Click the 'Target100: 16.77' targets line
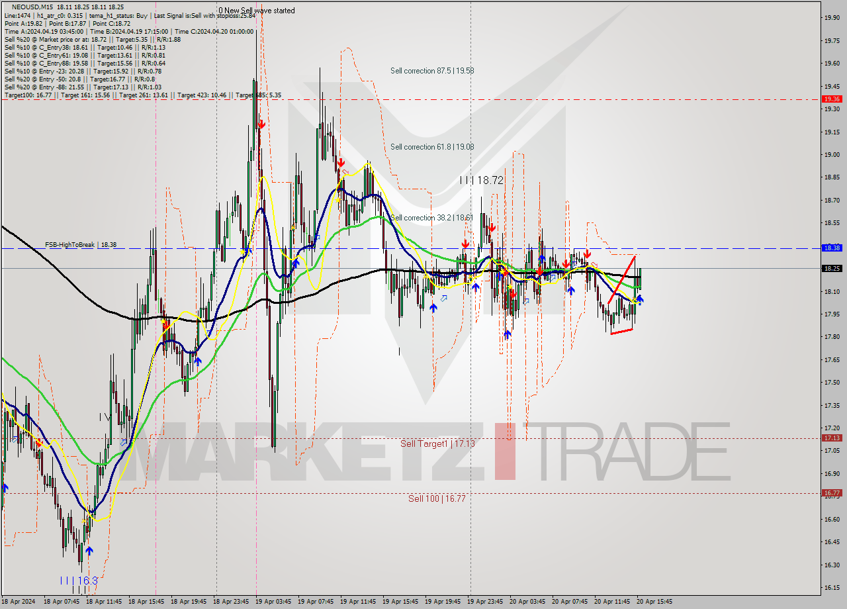The image size is (847, 609). click(x=143, y=95)
